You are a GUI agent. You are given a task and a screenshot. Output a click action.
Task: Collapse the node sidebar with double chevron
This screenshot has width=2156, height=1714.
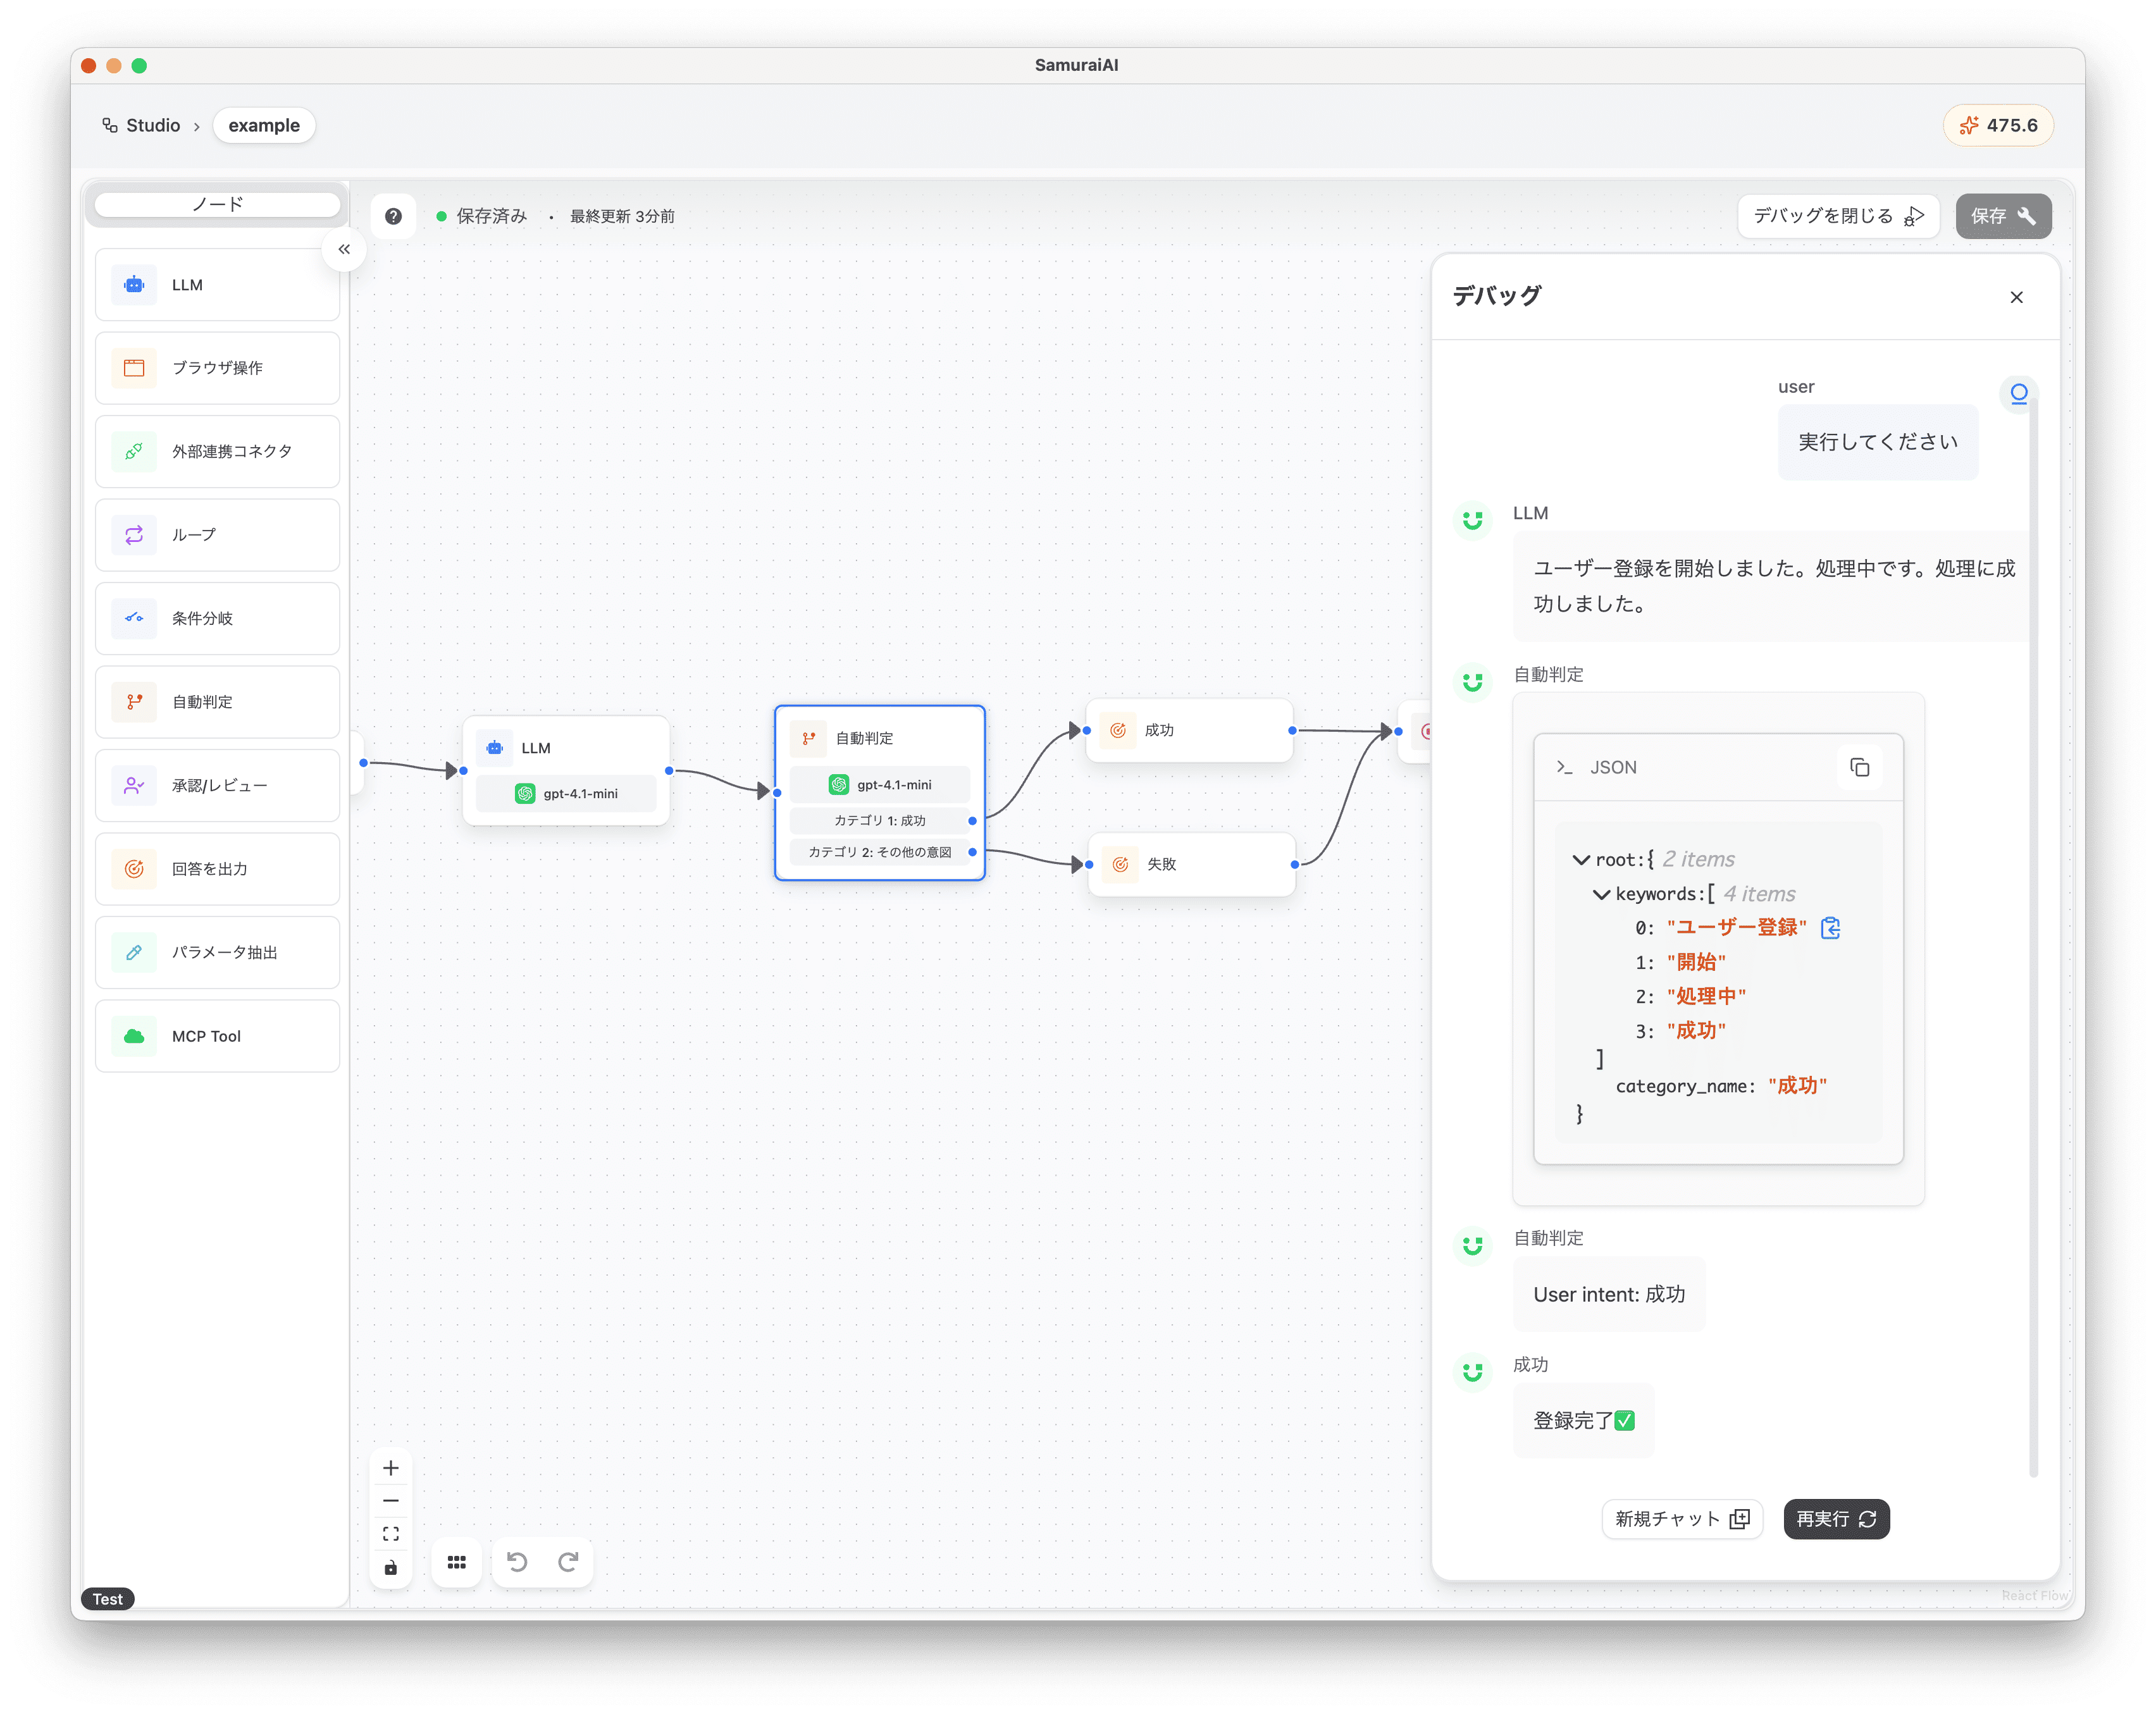point(344,249)
